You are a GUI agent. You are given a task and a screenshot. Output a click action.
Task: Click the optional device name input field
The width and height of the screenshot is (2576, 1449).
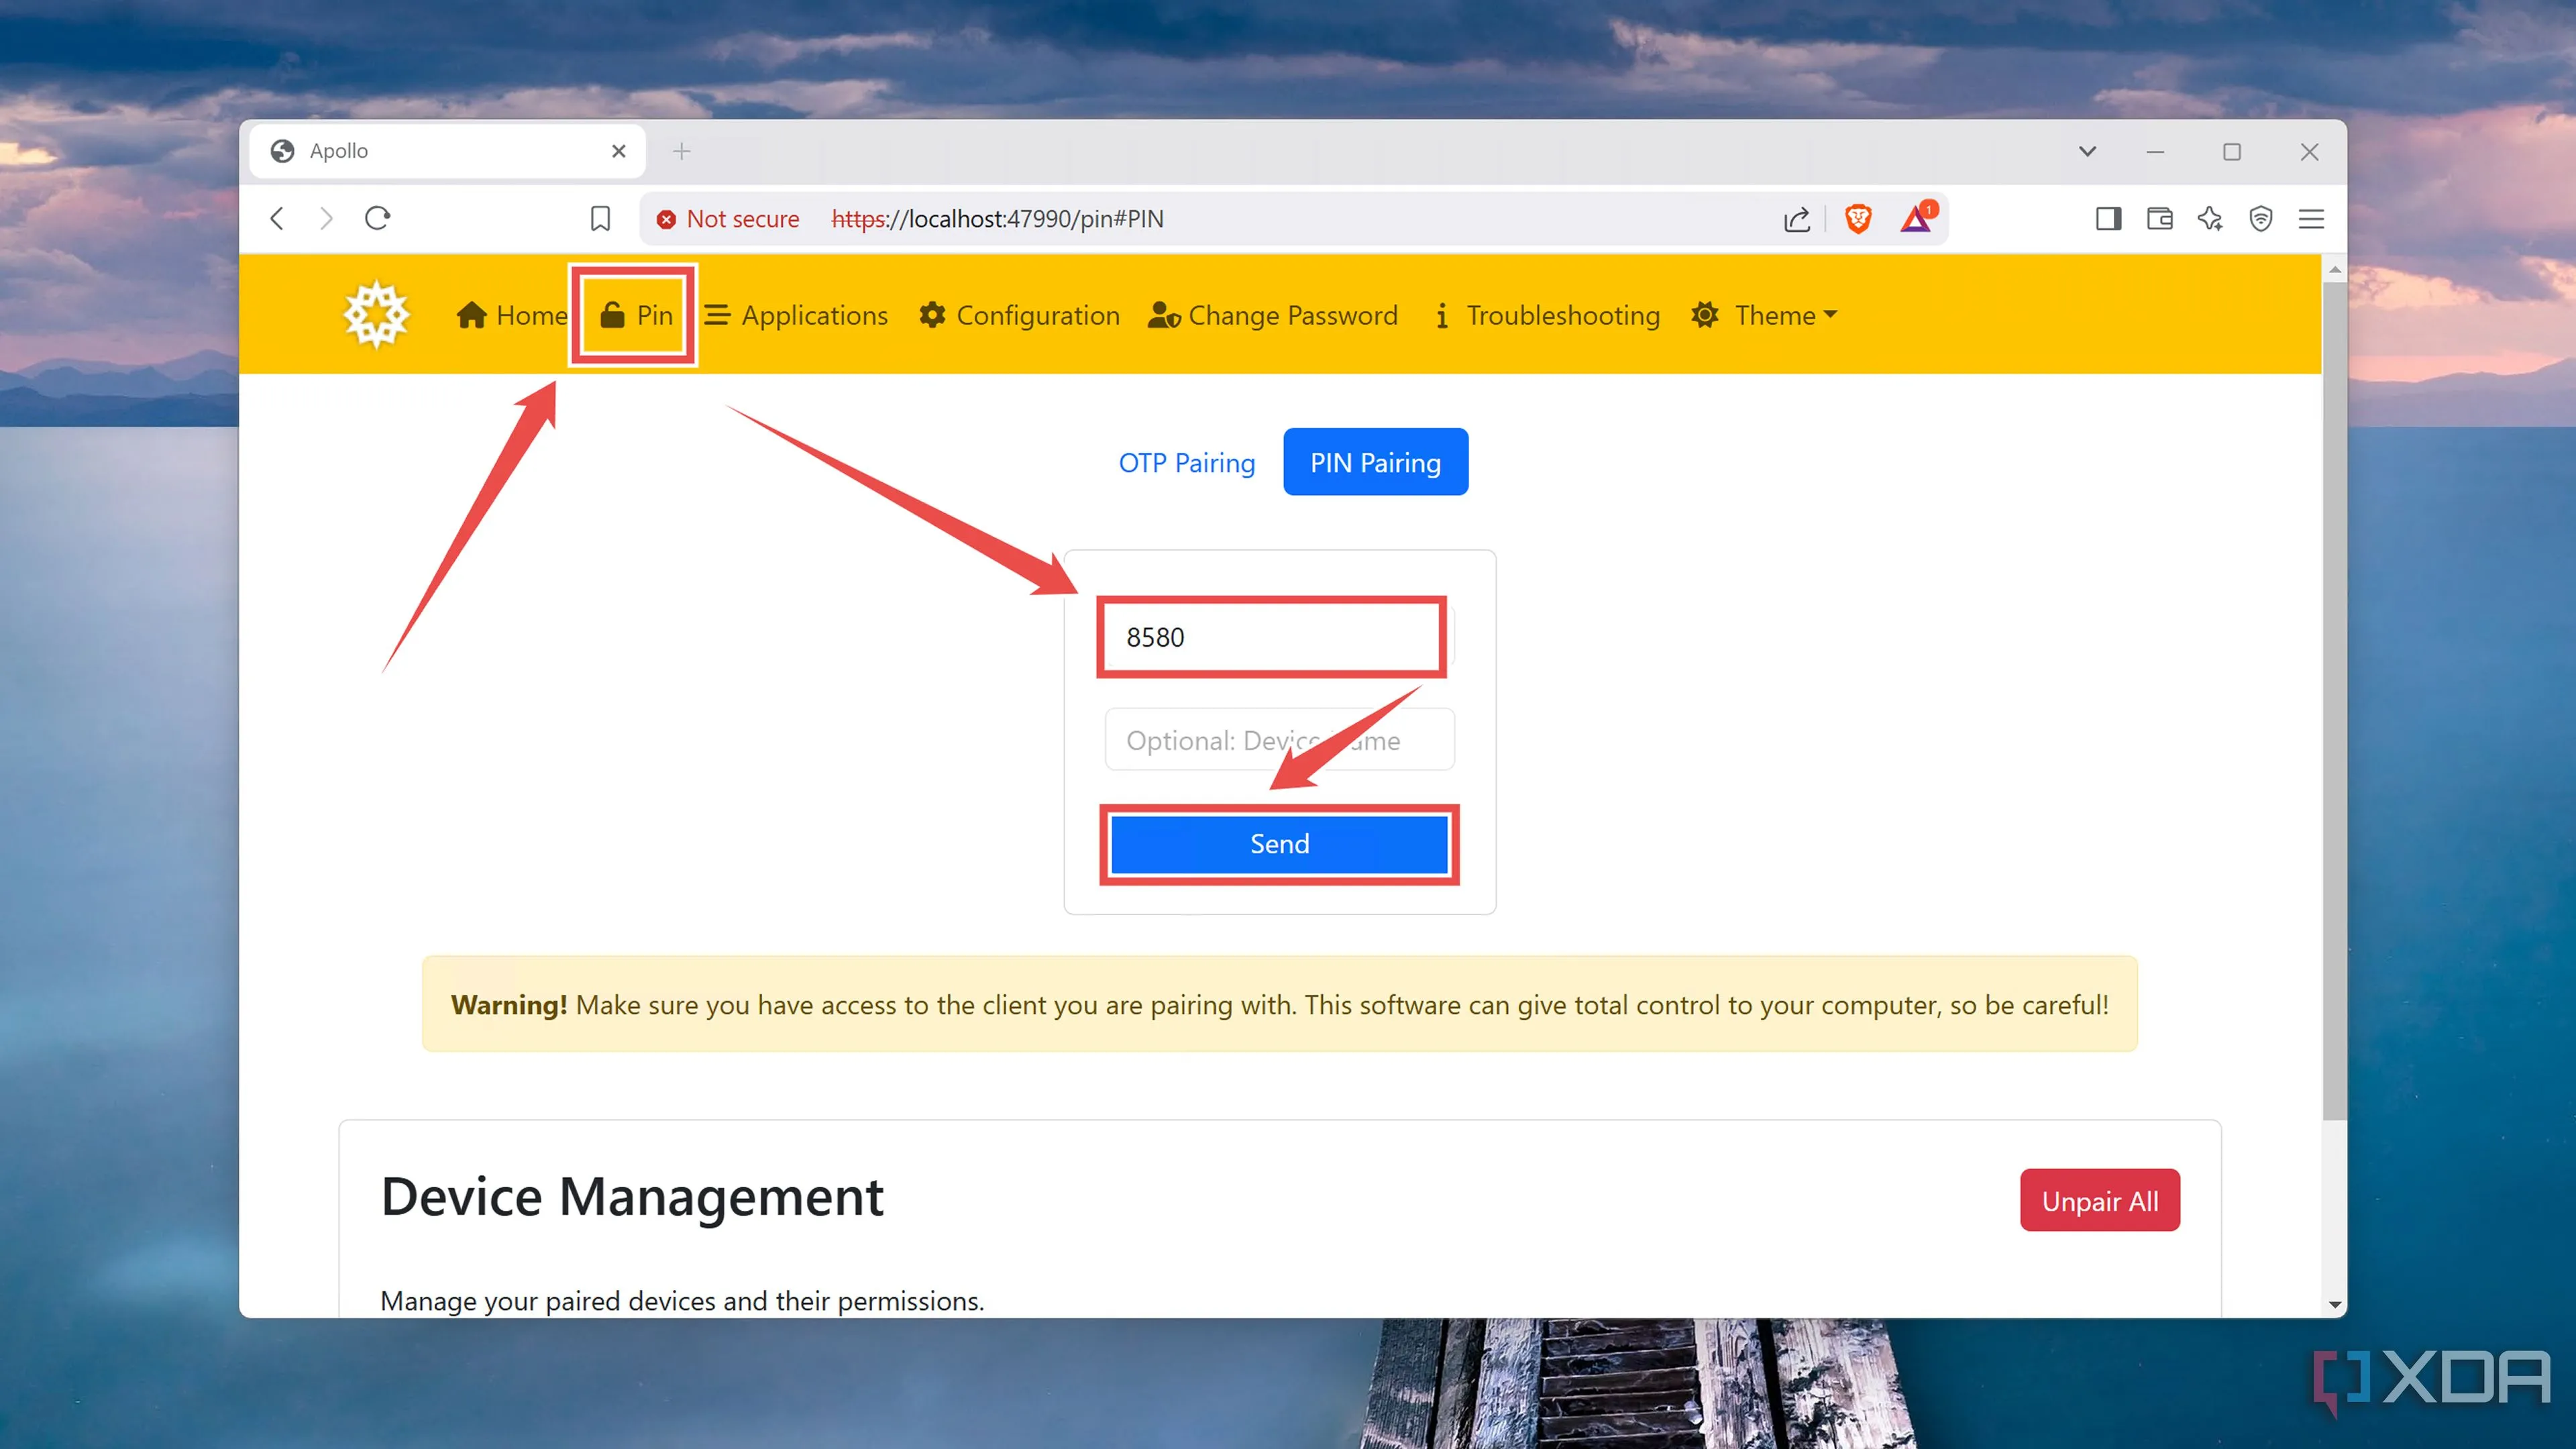click(1279, 740)
